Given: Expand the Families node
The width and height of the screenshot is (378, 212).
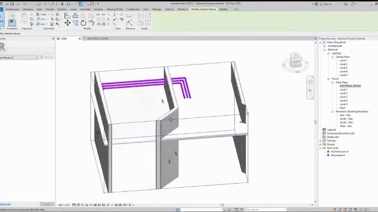Looking at the screenshot, I should pos(320,141).
